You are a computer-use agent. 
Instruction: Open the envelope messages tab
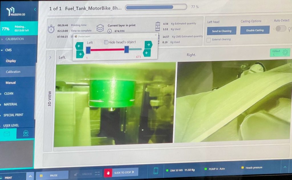7,133
